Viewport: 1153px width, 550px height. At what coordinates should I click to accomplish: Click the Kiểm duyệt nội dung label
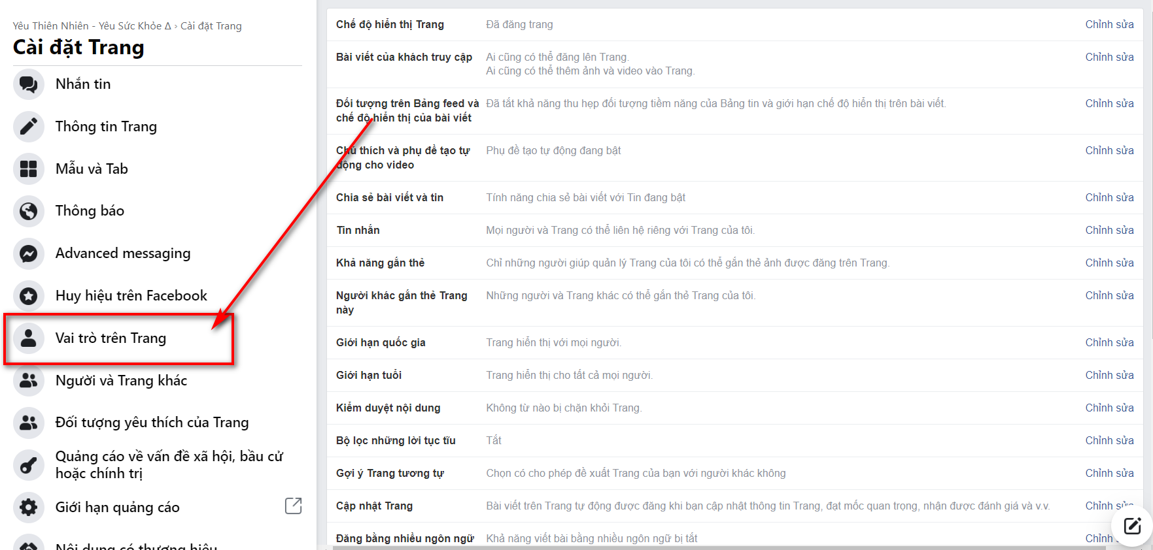coord(388,408)
